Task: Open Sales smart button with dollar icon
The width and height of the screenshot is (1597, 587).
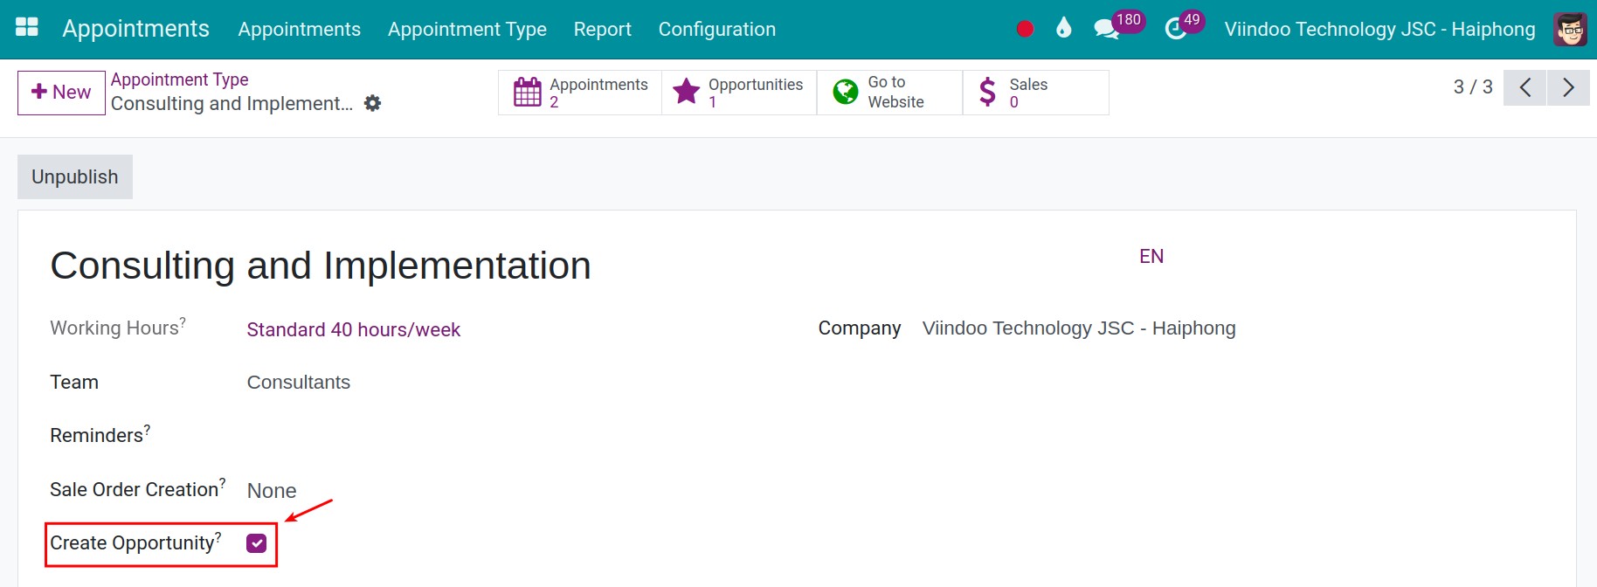Action: click(1035, 93)
